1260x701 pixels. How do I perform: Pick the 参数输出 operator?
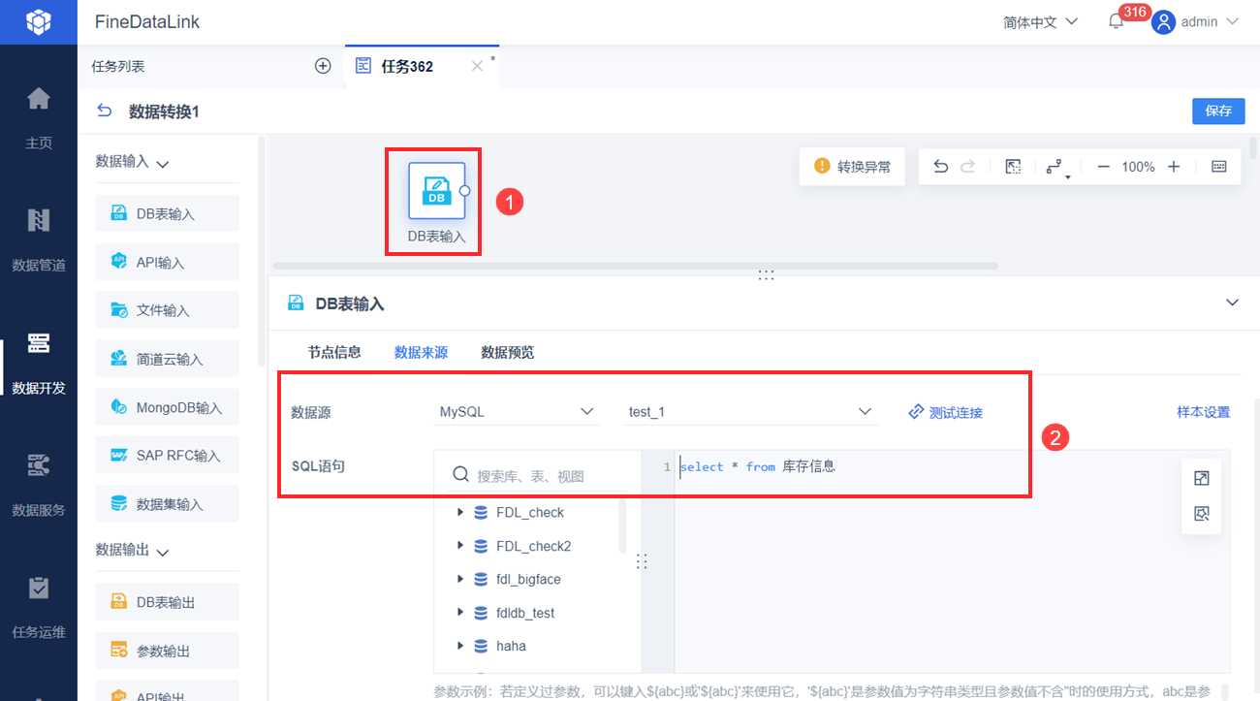click(x=167, y=651)
